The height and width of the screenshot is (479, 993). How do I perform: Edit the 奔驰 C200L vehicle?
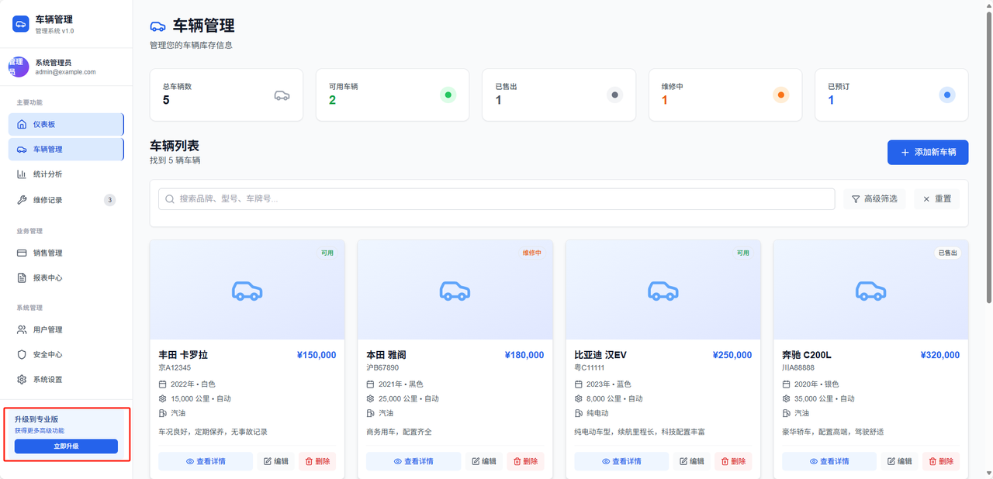click(x=900, y=461)
